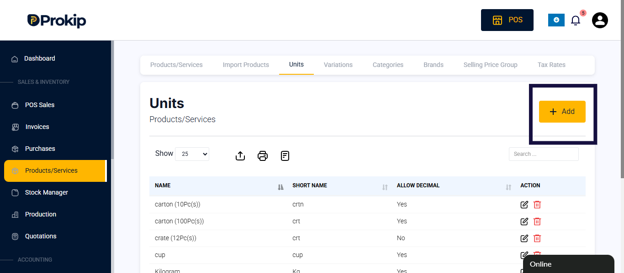Click the "carton (10Pc(s))" name cell

pos(178,204)
